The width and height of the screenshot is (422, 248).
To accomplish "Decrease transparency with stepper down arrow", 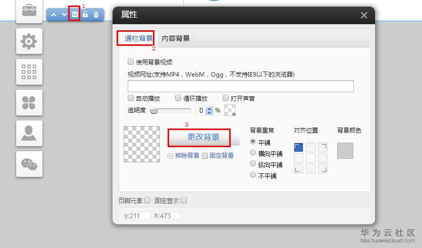I will pyautogui.click(x=209, y=112).
